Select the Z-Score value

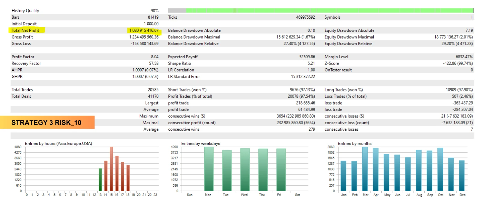(458, 63)
